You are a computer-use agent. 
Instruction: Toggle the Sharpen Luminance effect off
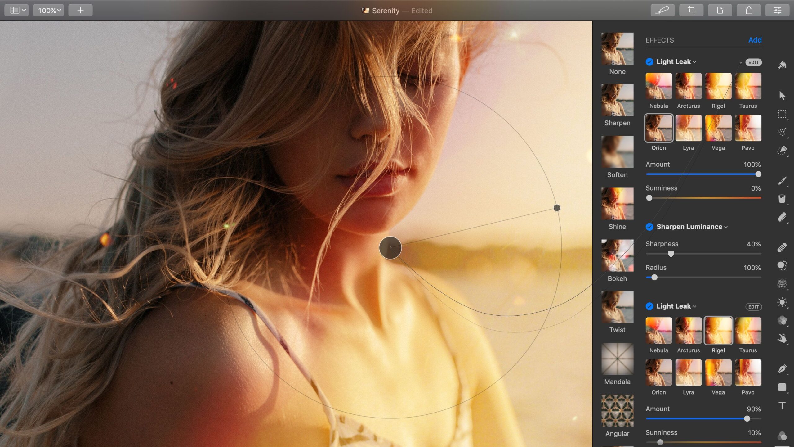coord(649,227)
